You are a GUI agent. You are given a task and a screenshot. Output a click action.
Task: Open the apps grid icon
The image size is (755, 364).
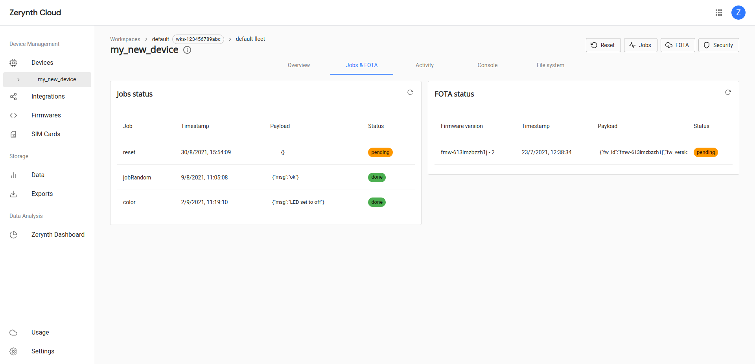(719, 13)
